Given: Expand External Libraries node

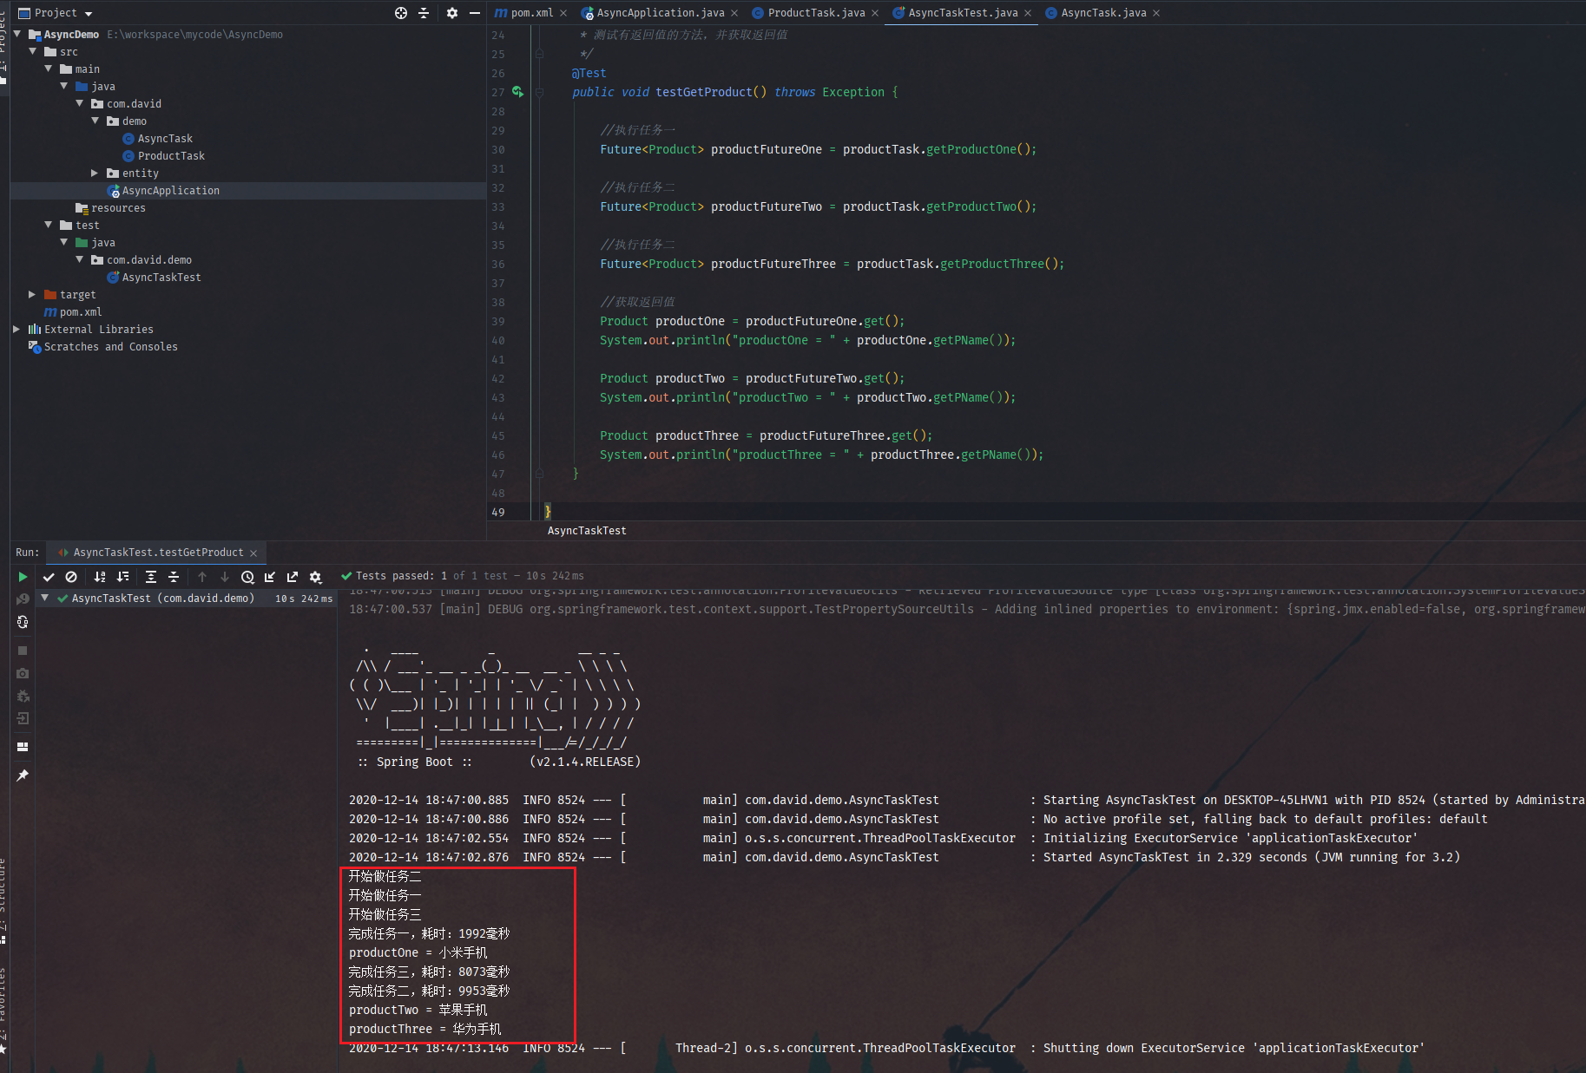Looking at the screenshot, I should point(17,329).
